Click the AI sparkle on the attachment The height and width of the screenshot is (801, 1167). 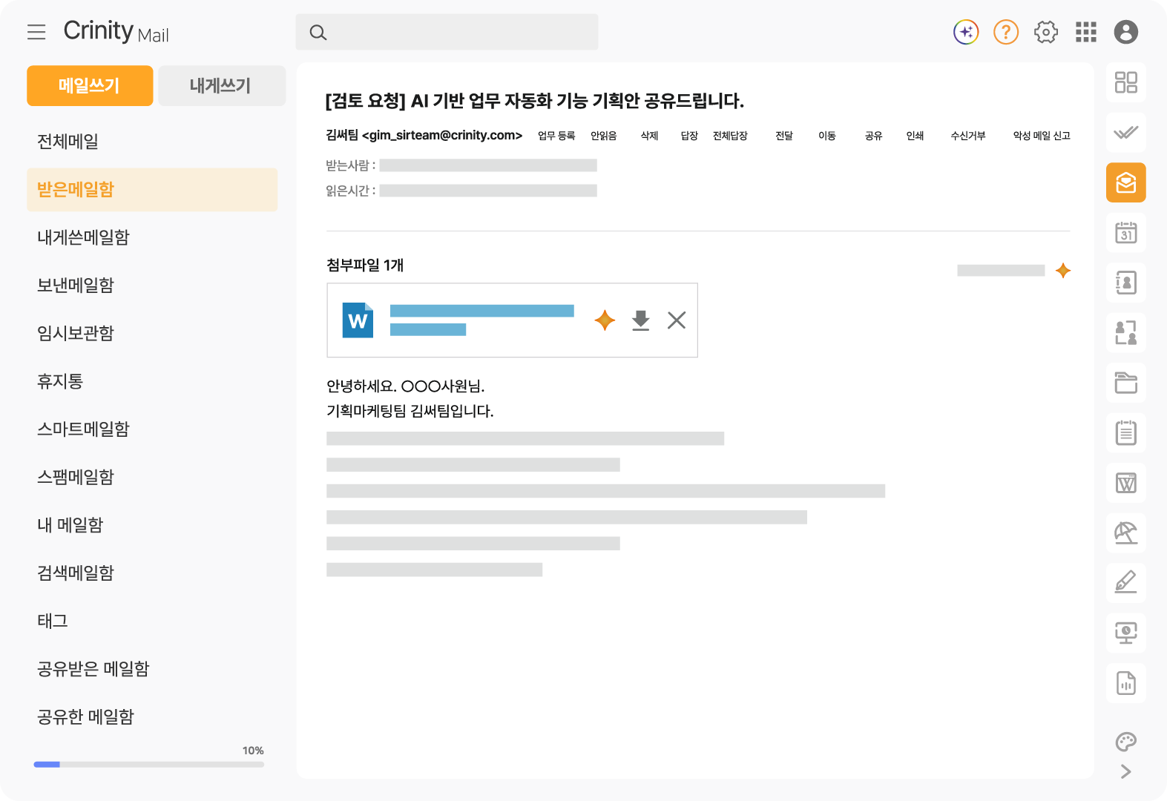tap(605, 320)
